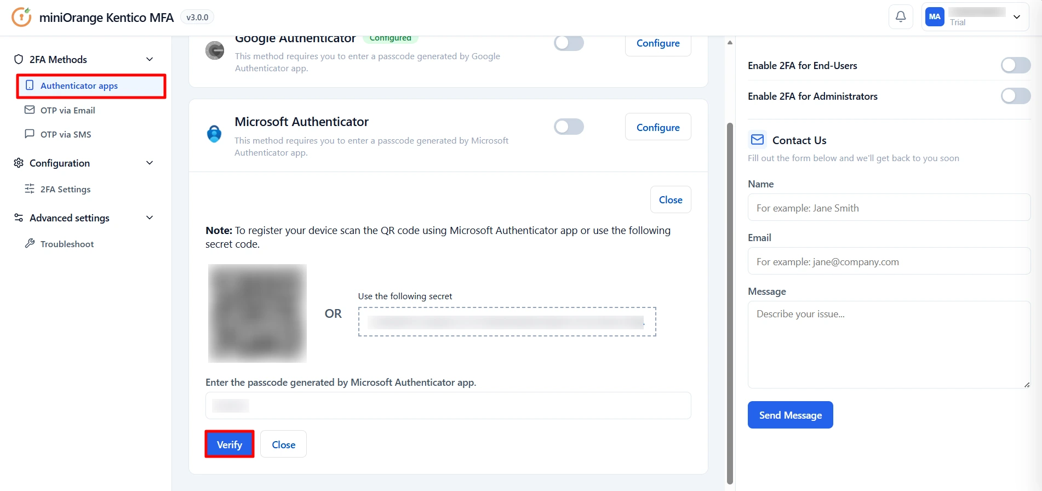Viewport: 1042px width, 491px height.
Task: Click the Message box resize handle
Action: point(1027,384)
